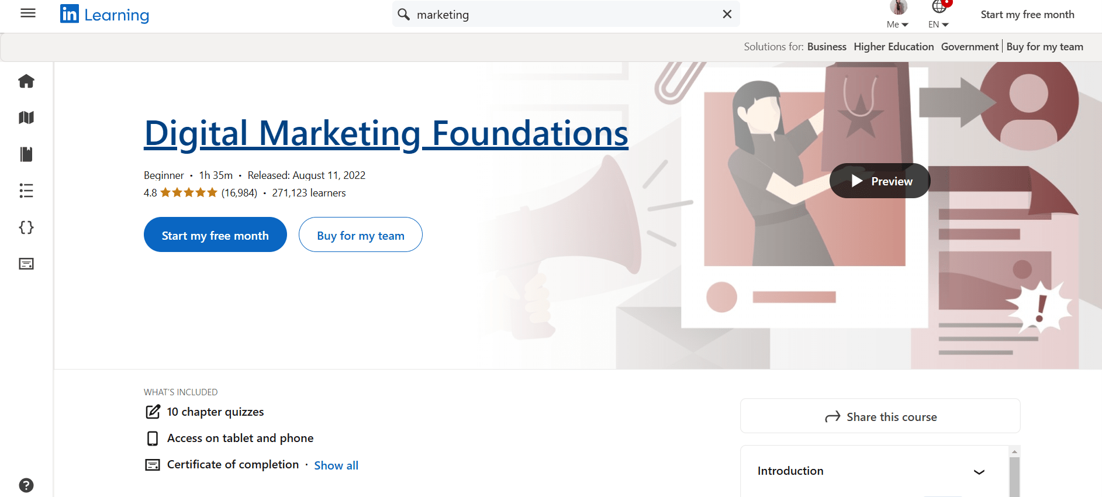Open the Digital Marketing Foundations course title

coord(386,133)
